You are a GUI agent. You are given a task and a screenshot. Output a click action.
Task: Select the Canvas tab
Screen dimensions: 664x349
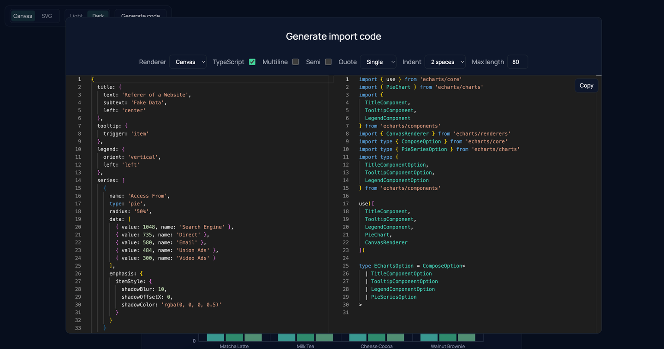(23, 15)
